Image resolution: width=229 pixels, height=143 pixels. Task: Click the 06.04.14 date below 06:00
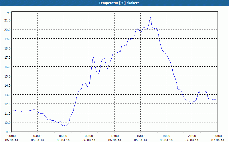click(63, 140)
